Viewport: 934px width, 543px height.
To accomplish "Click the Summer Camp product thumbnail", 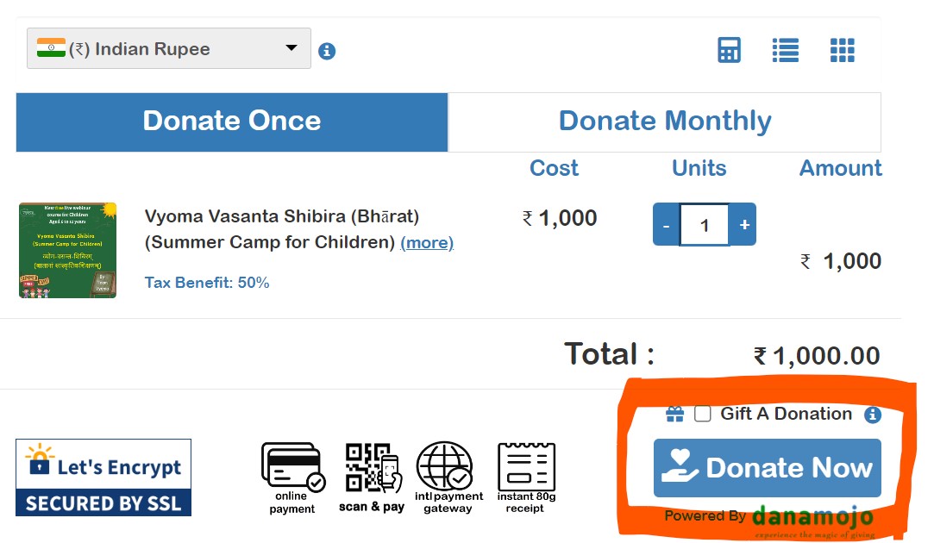I will pos(67,251).
